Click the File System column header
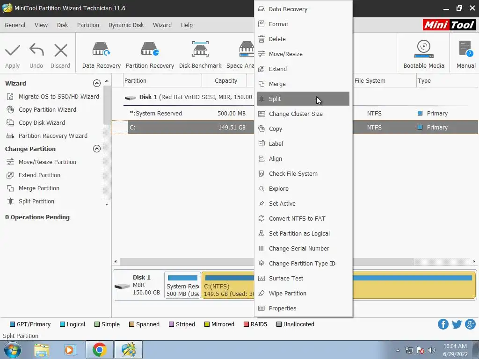479x359 pixels. 370,81
